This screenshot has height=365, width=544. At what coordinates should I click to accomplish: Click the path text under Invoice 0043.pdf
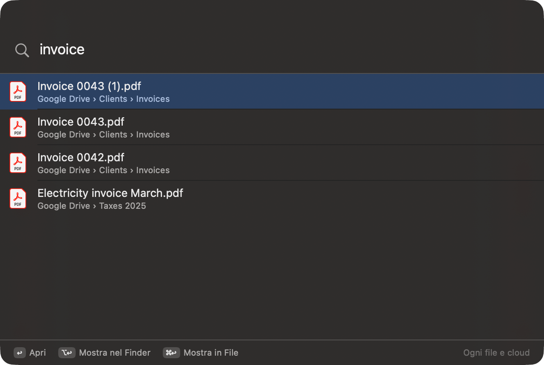tap(104, 135)
